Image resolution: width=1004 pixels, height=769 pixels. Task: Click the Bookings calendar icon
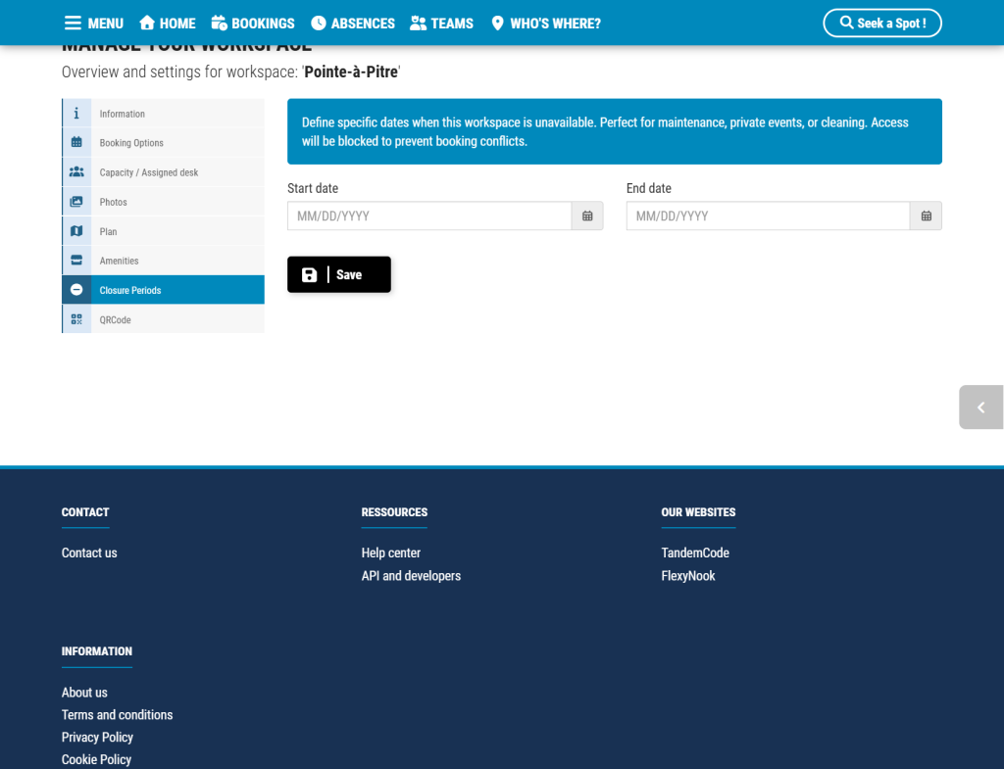click(219, 24)
